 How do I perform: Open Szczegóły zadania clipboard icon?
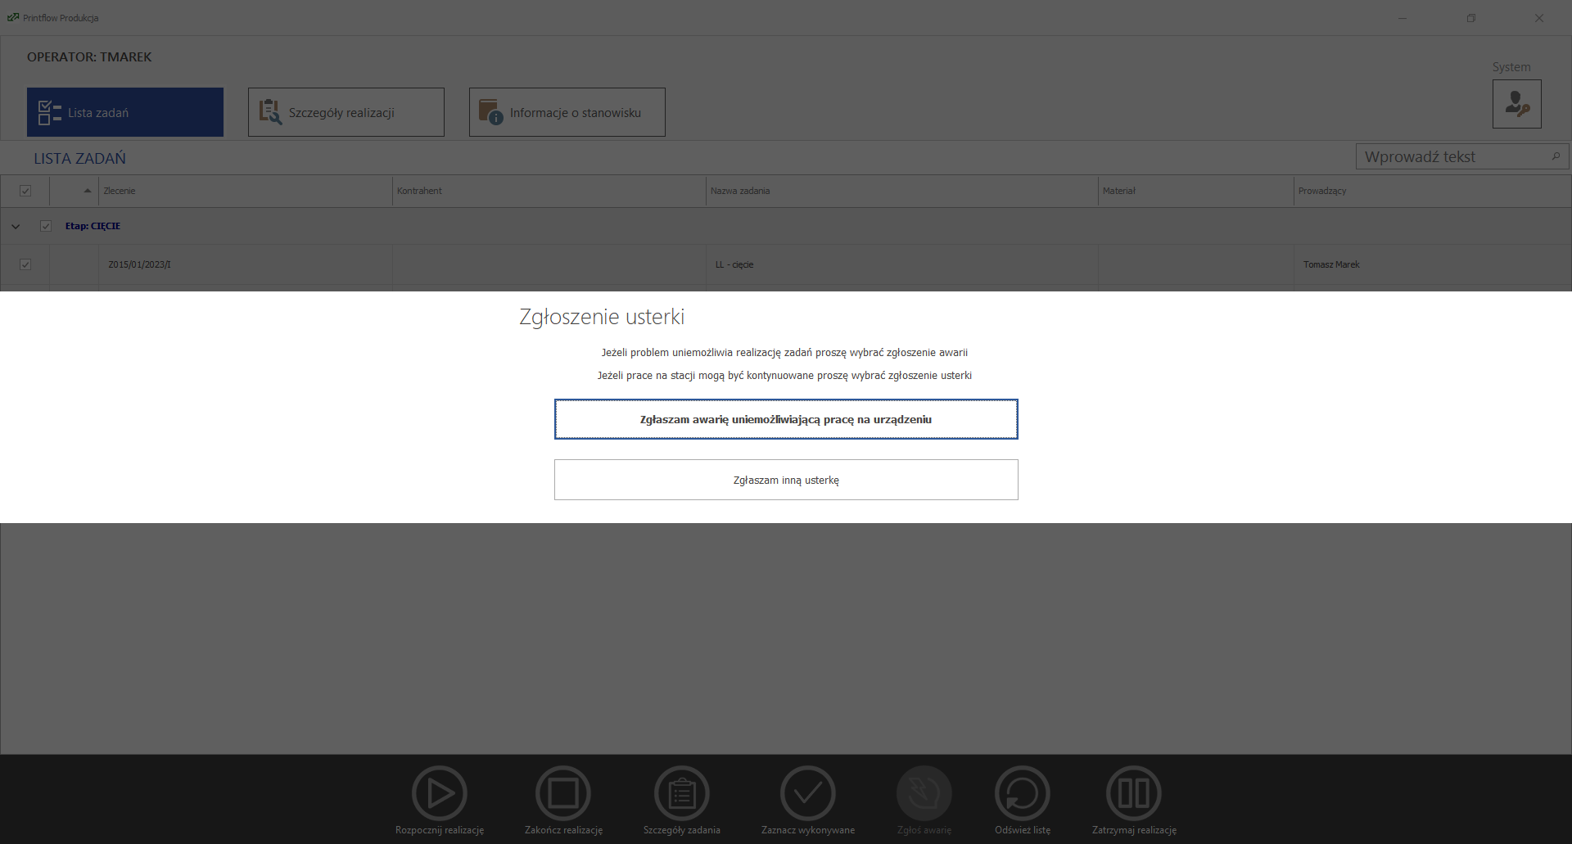click(681, 793)
